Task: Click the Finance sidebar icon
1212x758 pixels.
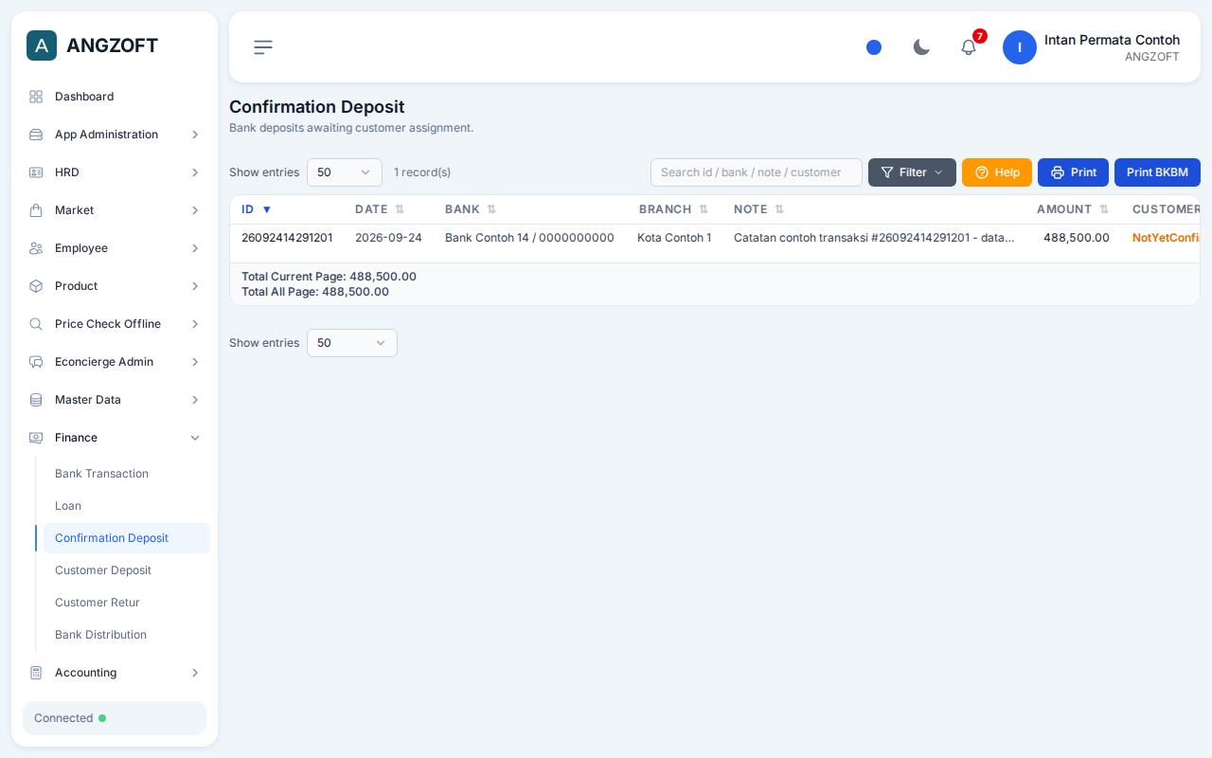Action: pyautogui.click(x=36, y=438)
